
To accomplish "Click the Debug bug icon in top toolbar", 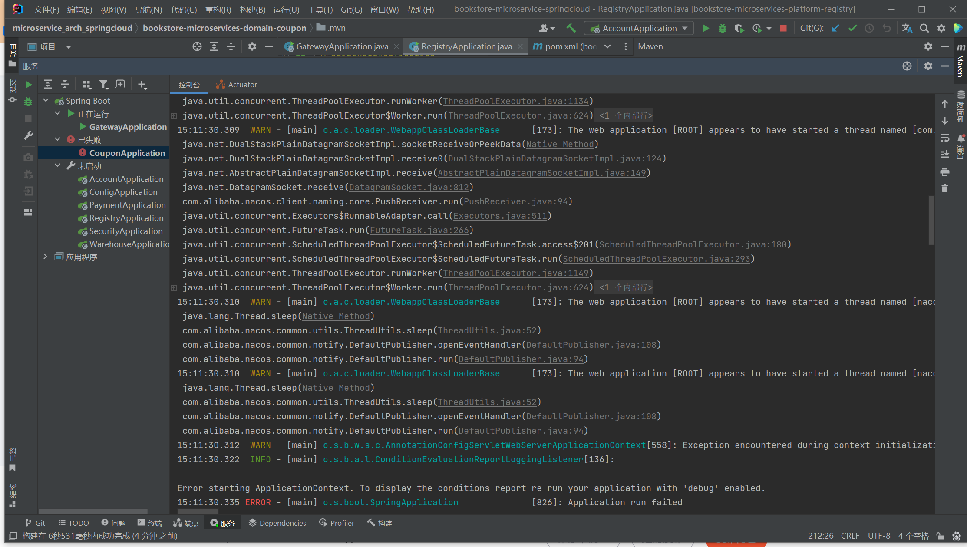I will 723,29.
